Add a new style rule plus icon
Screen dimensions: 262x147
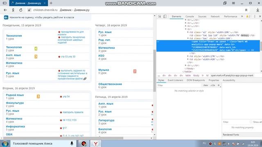tap(219, 85)
